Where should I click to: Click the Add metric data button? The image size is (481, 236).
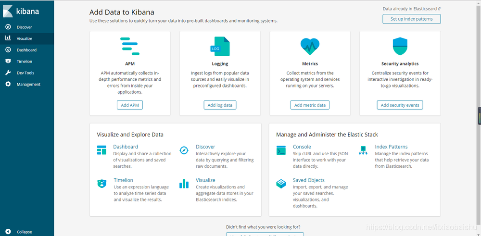tap(310, 105)
